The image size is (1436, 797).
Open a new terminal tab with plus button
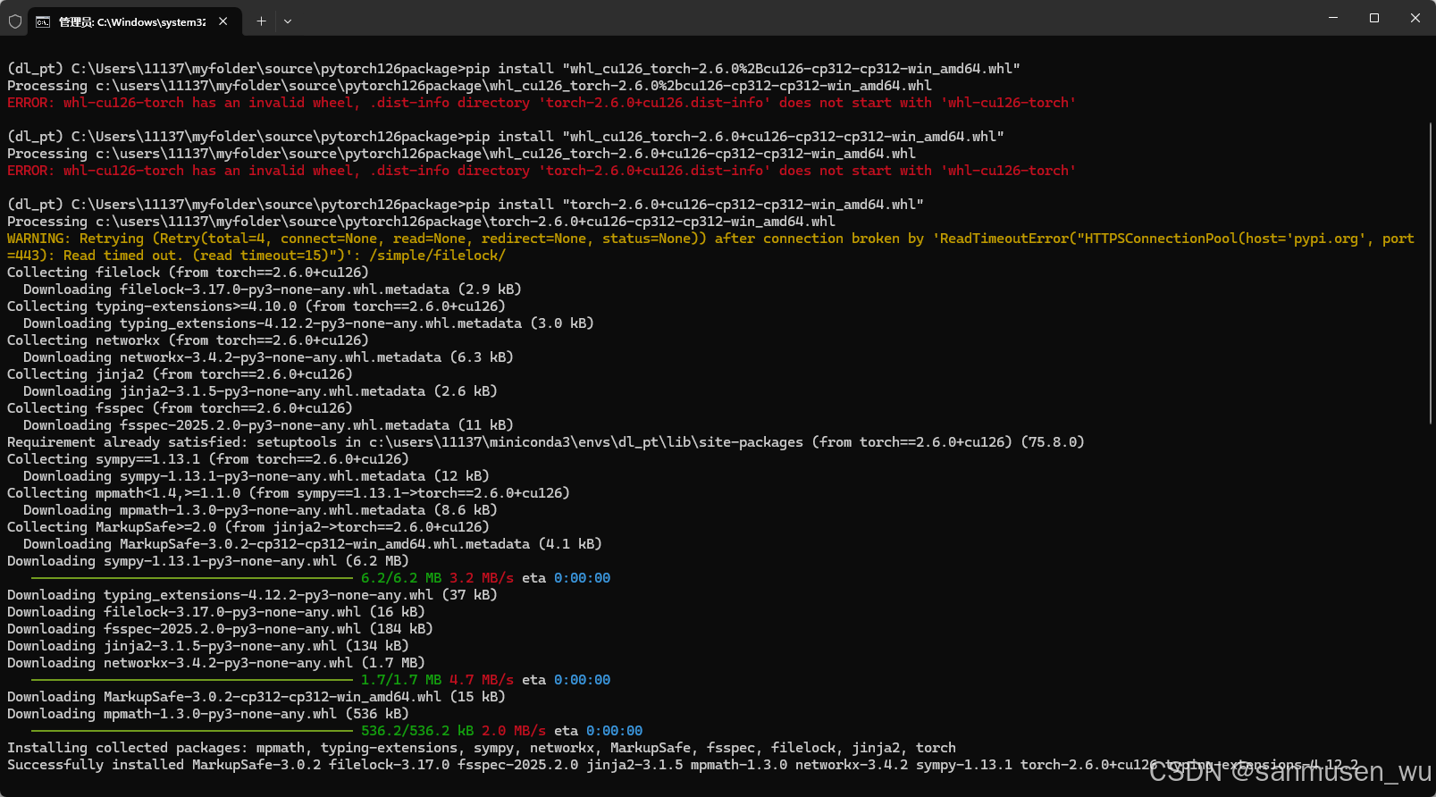[x=261, y=21]
